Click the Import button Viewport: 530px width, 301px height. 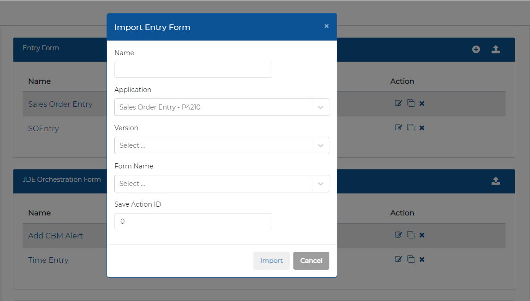point(271,260)
